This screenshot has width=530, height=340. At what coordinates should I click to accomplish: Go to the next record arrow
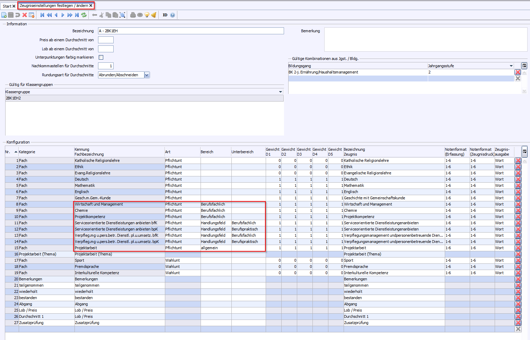(x=63, y=15)
